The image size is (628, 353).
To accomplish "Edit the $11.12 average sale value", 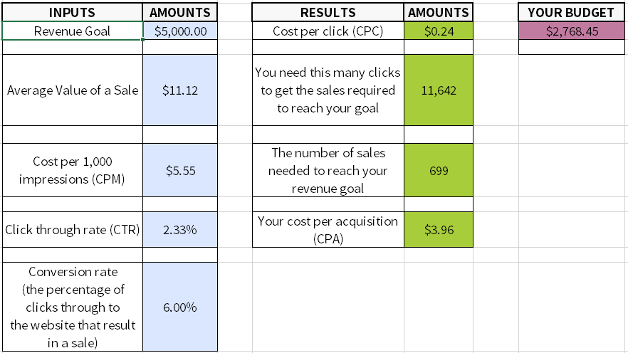I will (180, 90).
